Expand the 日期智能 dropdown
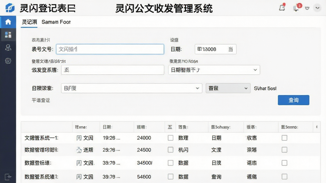 point(214,70)
